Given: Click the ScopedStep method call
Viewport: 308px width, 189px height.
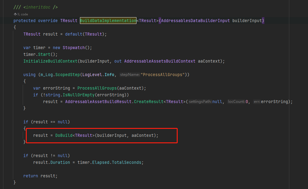Looking at the screenshot, I should tap(68, 75).
